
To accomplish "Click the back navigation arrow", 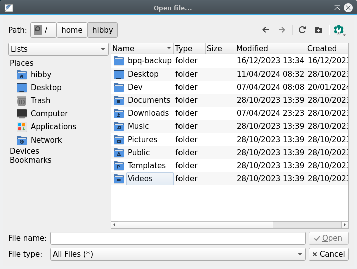I will (x=265, y=30).
